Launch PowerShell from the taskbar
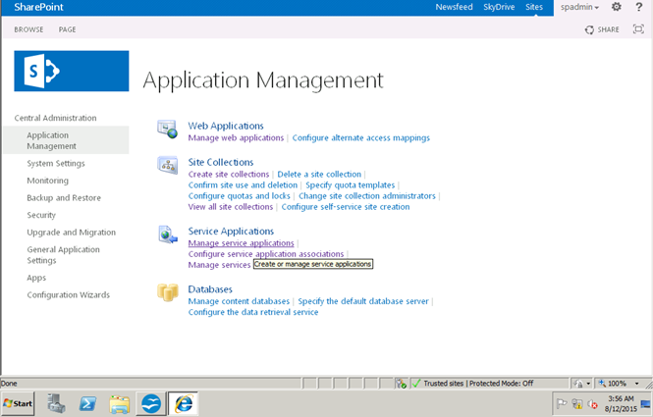Viewport: 653px width, 417px height. (87, 403)
